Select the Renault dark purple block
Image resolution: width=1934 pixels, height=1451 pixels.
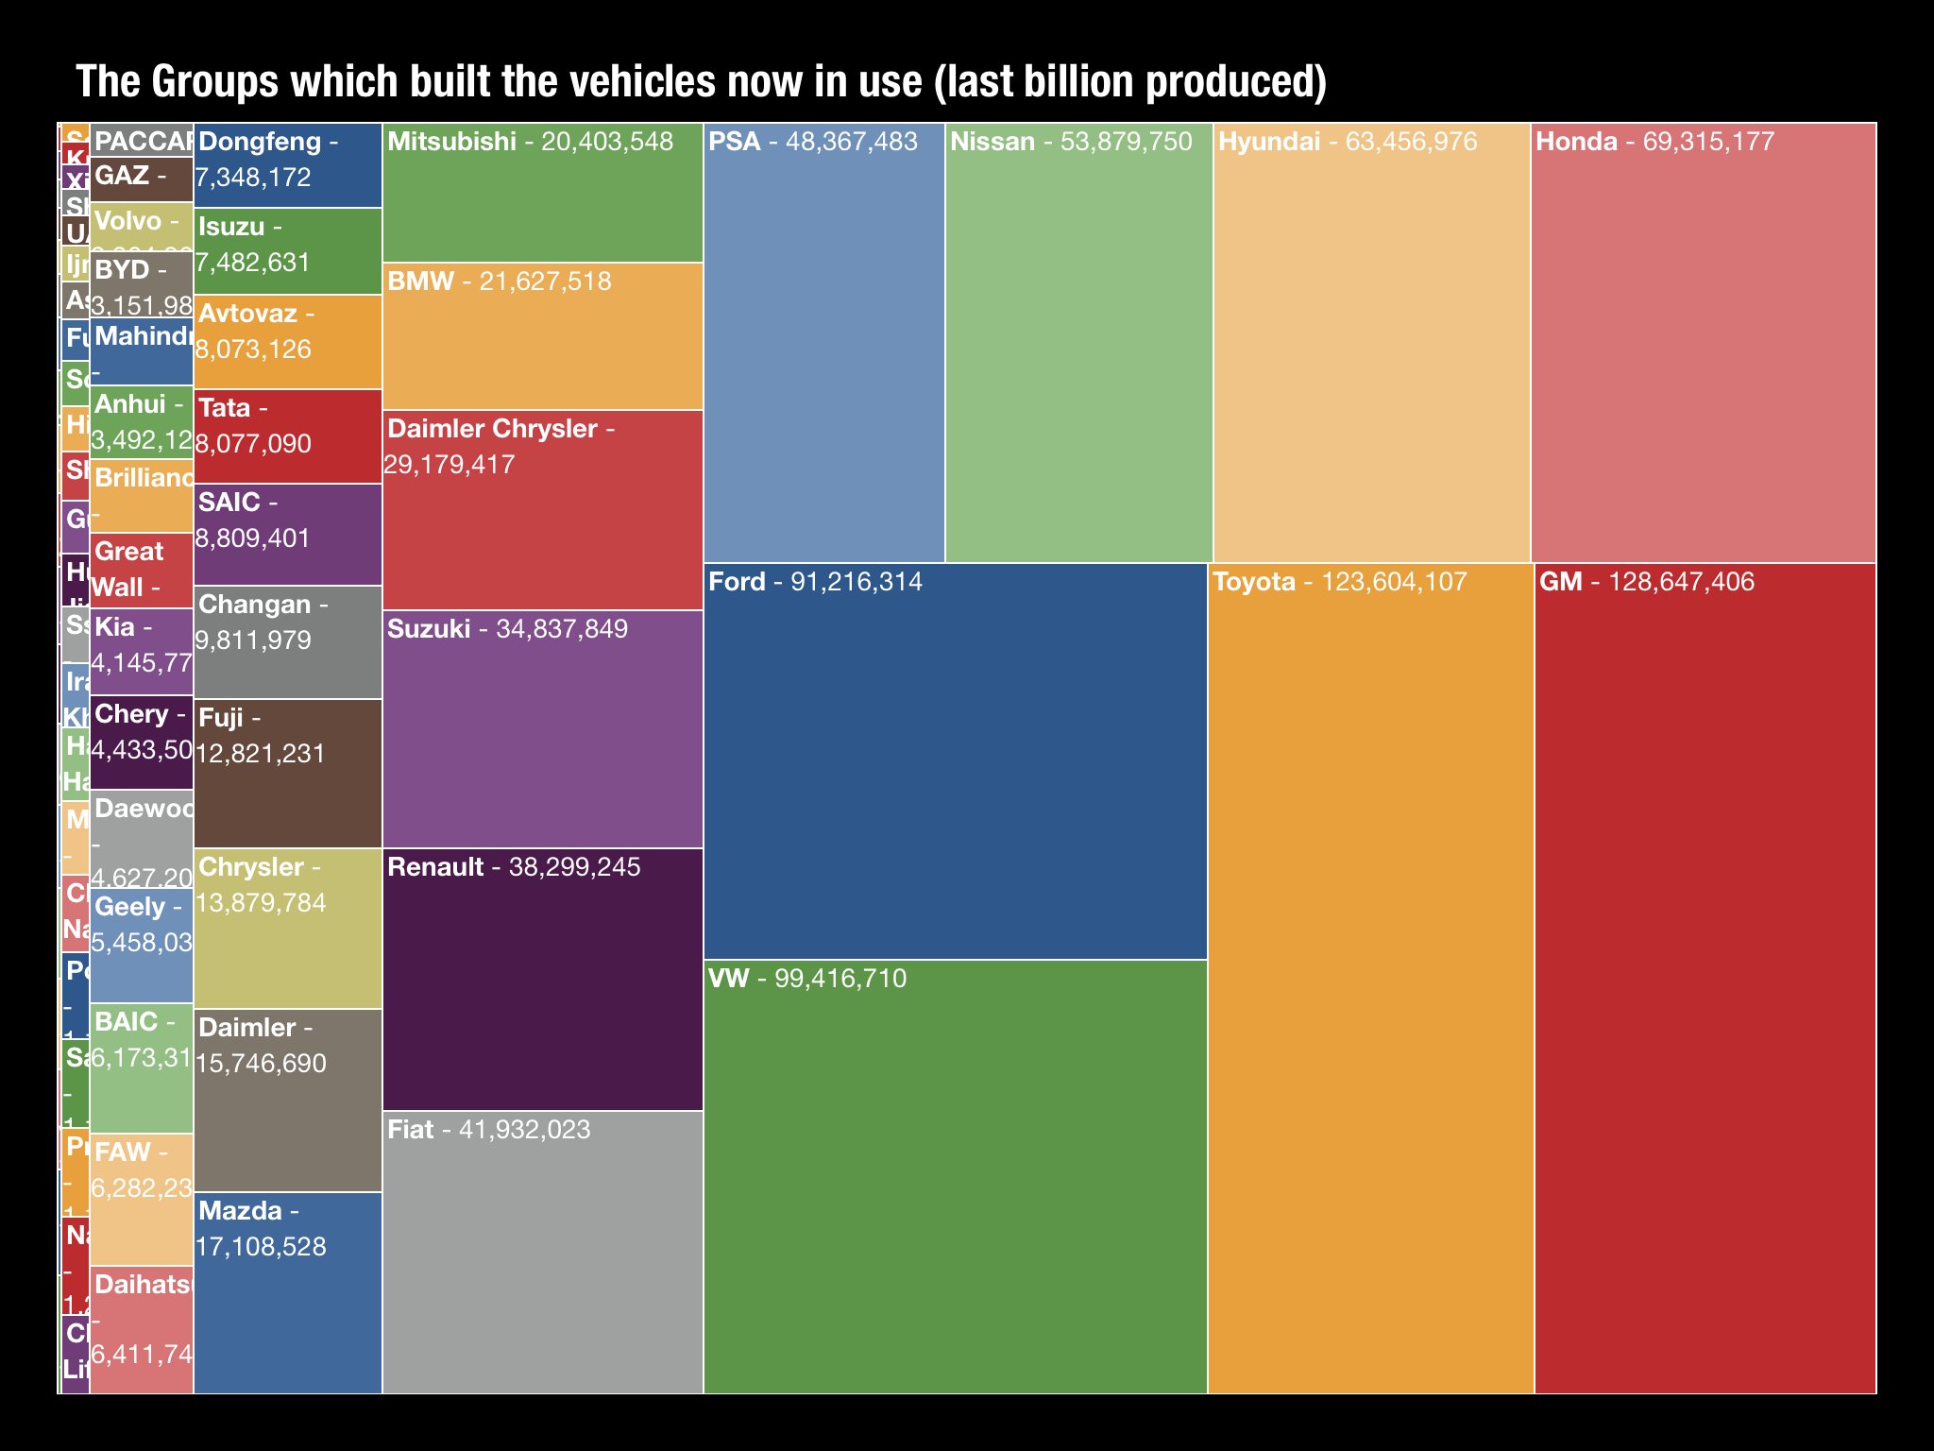tap(543, 979)
